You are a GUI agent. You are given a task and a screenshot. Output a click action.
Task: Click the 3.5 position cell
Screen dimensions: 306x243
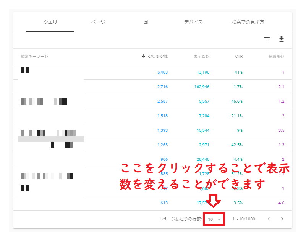[282, 130]
